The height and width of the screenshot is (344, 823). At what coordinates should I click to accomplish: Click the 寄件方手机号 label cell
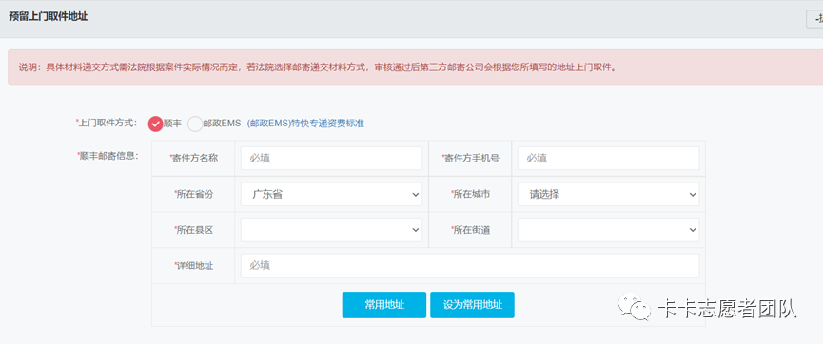[470, 159]
